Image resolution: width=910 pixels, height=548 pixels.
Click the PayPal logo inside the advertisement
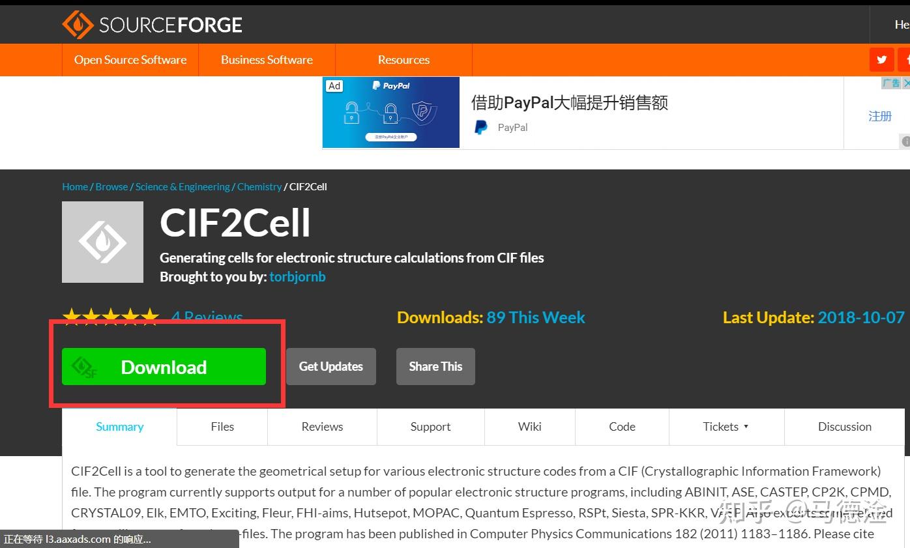point(480,127)
